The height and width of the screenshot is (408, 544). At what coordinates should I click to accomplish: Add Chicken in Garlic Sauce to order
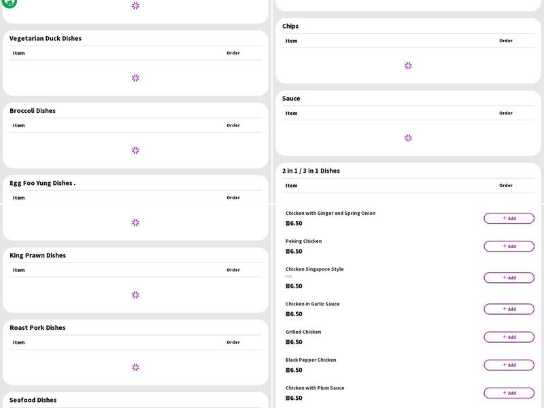[509, 309]
